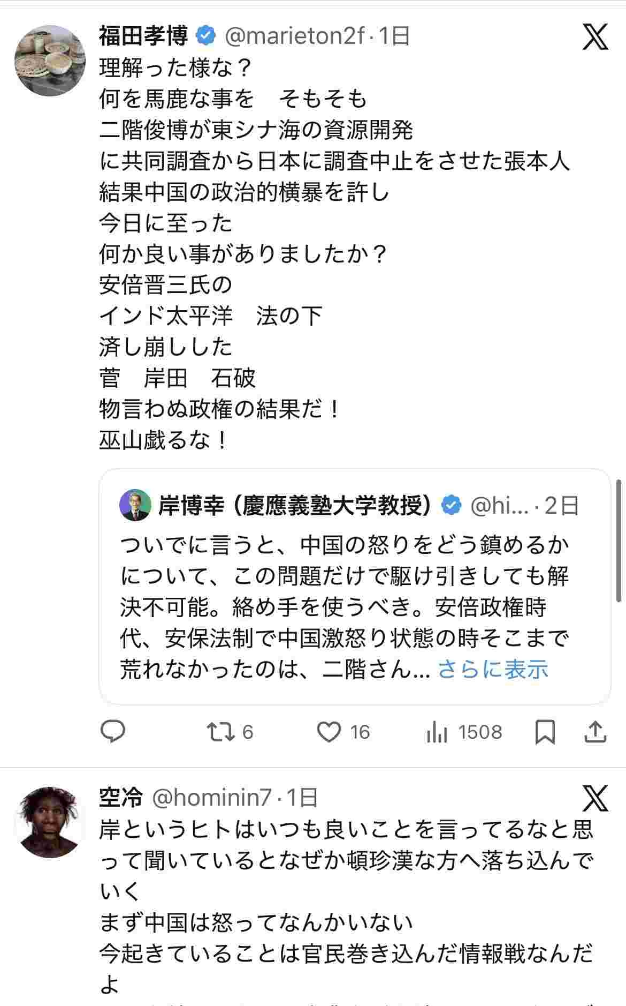
Task: Open 岸博幸 (慶應義塾大学教授) name in quote
Action: pos(295,505)
